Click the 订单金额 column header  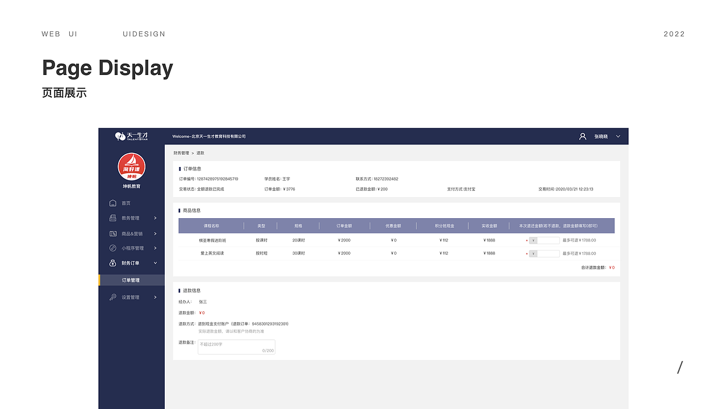pyautogui.click(x=344, y=226)
